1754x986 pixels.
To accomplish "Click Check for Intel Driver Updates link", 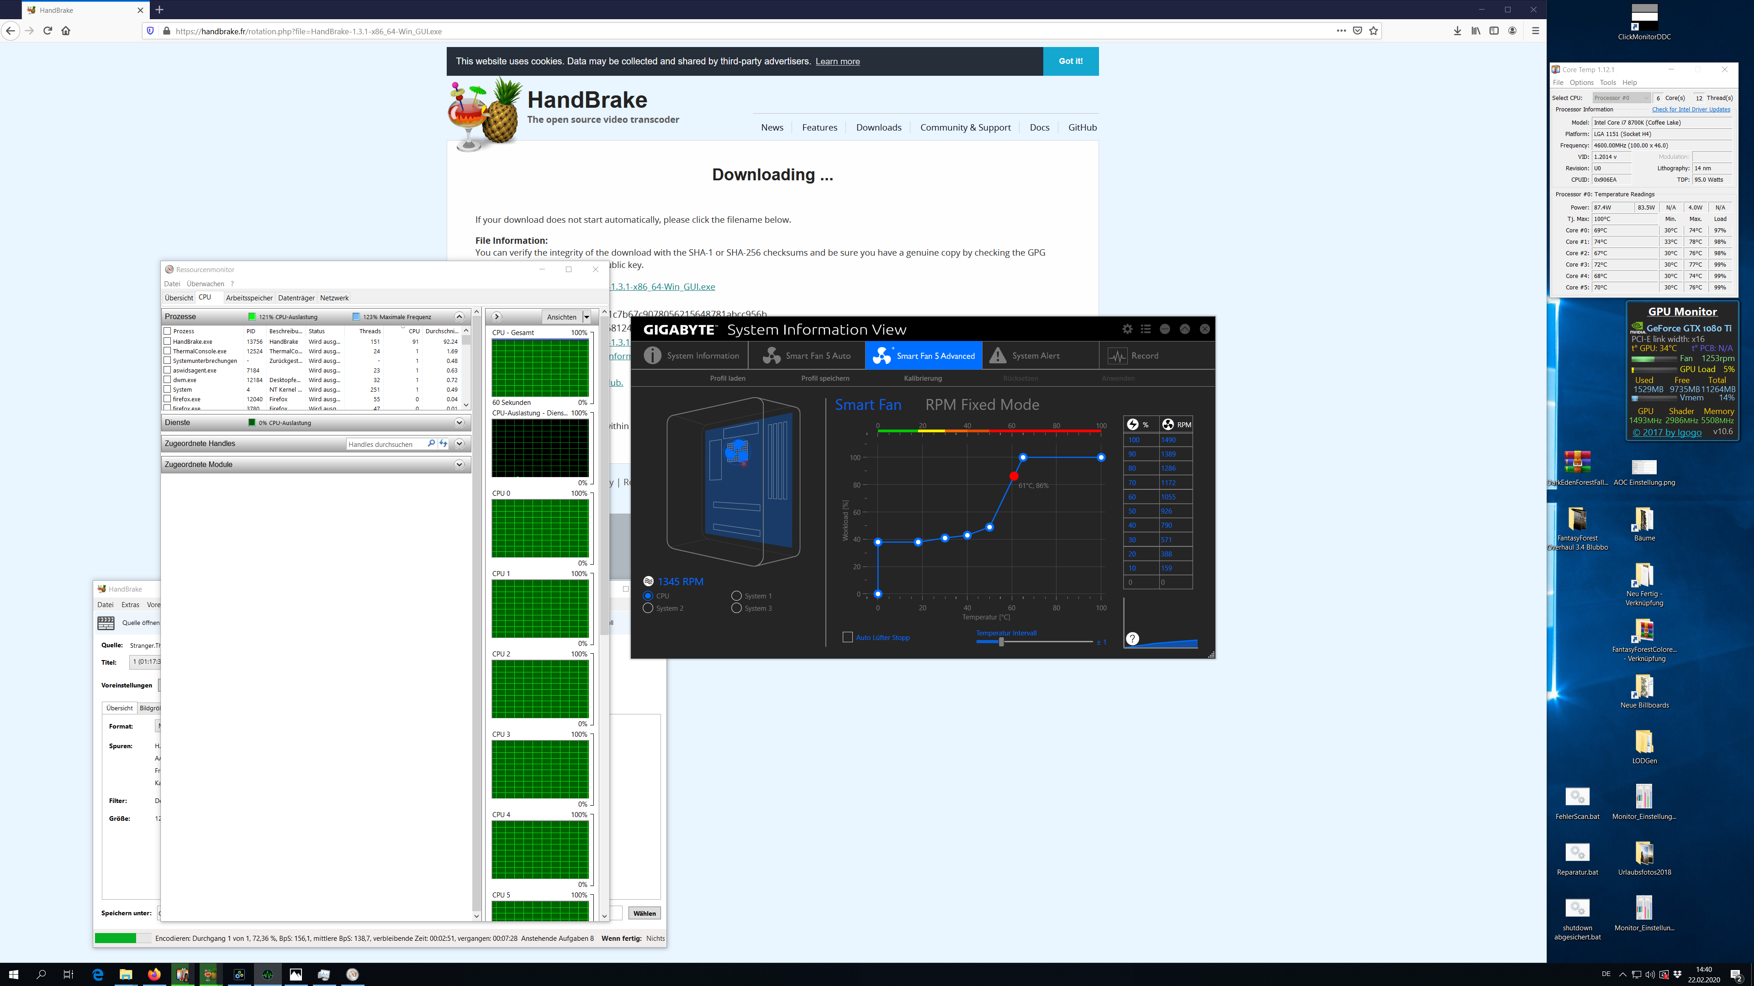I will click(1691, 110).
